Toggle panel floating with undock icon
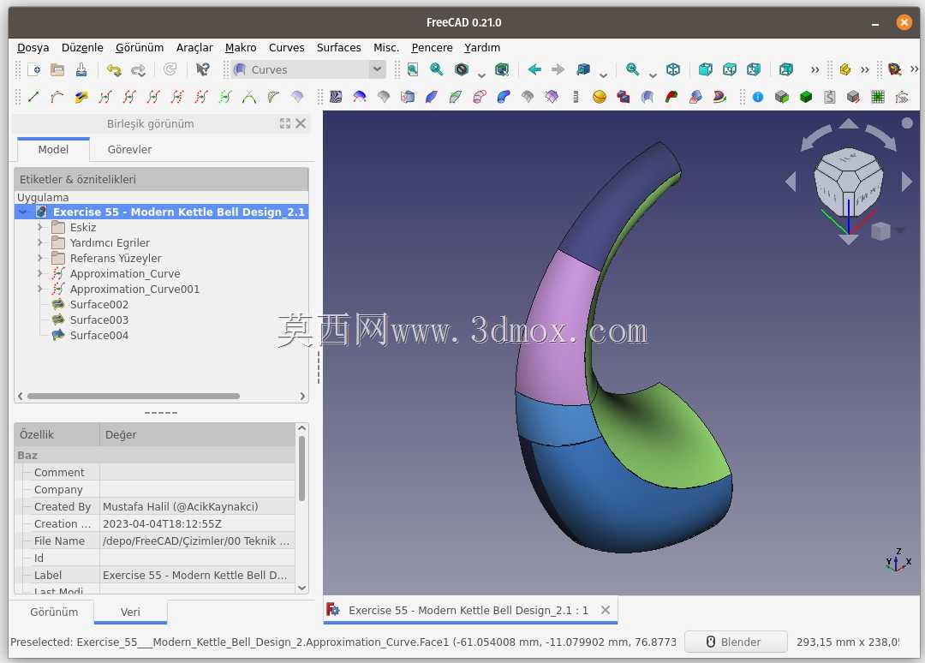925x663 pixels. 285,123
